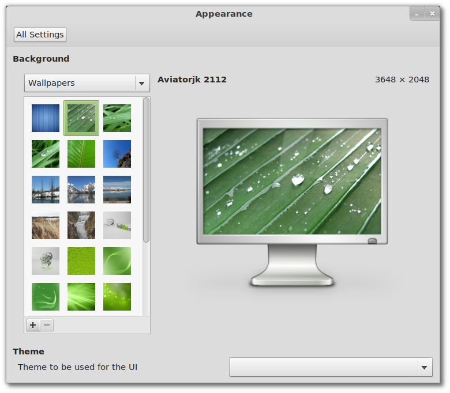Click the 3648 × 2048 resolution text
This screenshot has width=450, height=393.
(x=402, y=80)
